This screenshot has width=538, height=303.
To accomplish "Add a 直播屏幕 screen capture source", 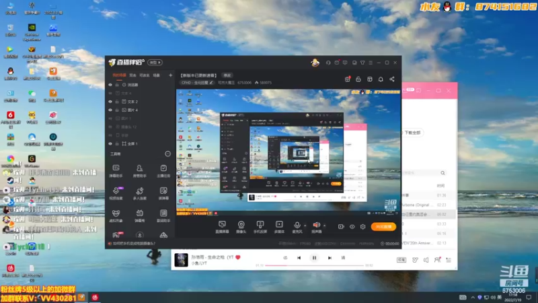I will point(222,227).
